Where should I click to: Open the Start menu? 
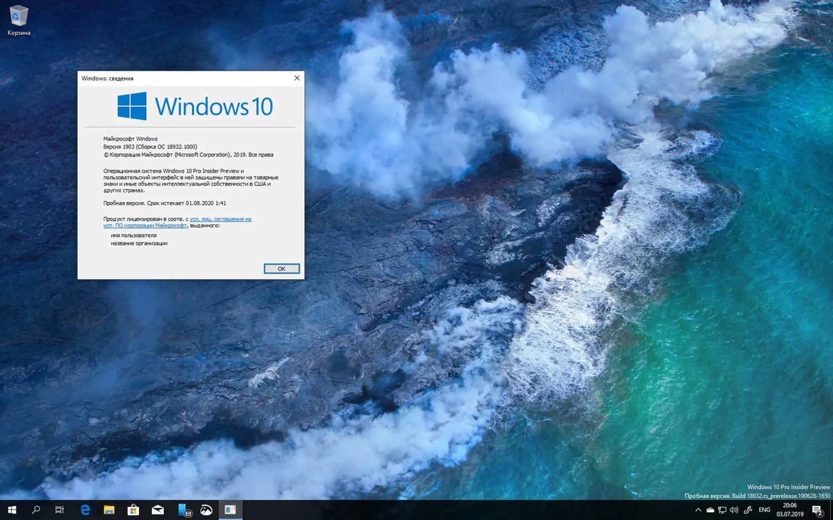coord(11,509)
